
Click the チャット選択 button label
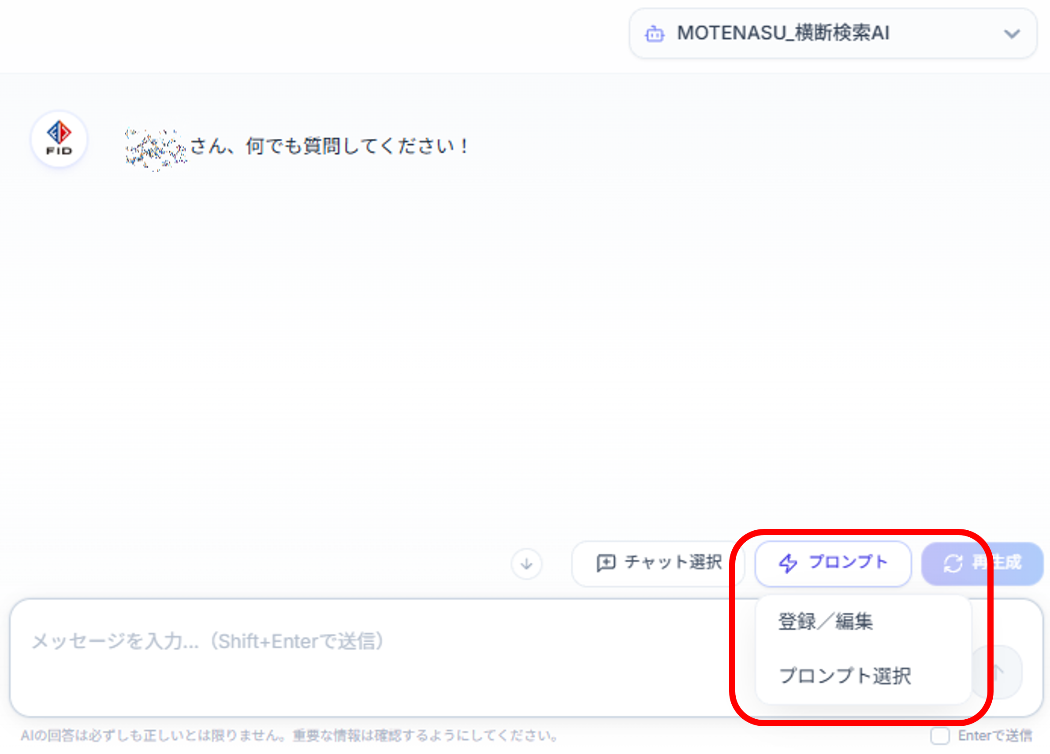(673, 562)
